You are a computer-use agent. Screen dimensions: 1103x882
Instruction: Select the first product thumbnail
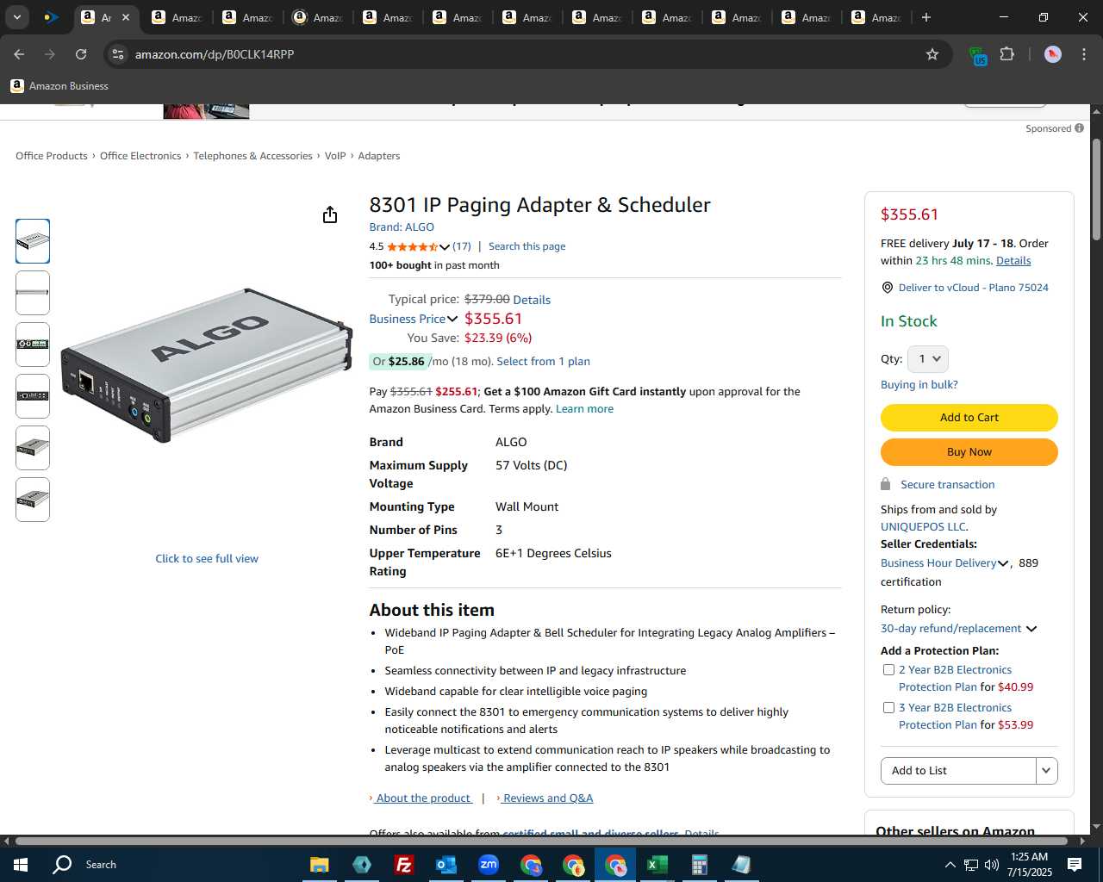point(33,241)
